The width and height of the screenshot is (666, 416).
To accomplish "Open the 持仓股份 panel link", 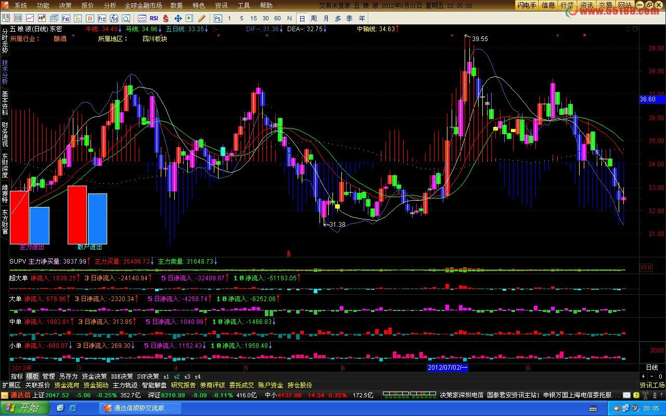I will (x=300, y=385).
